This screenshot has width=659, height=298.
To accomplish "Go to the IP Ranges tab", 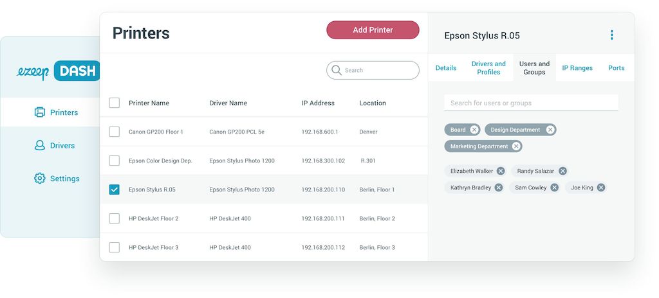I will pos(577,68).
